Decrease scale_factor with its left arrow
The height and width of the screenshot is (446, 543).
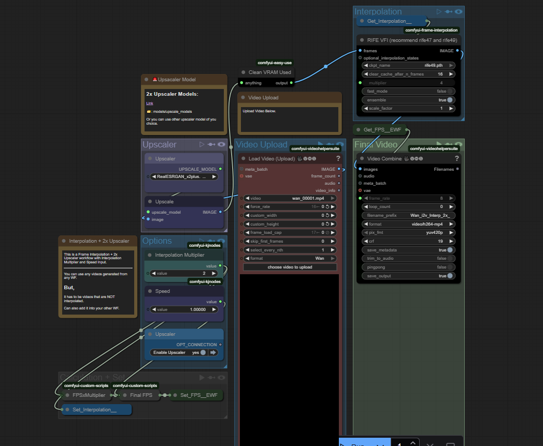[366, 108]
